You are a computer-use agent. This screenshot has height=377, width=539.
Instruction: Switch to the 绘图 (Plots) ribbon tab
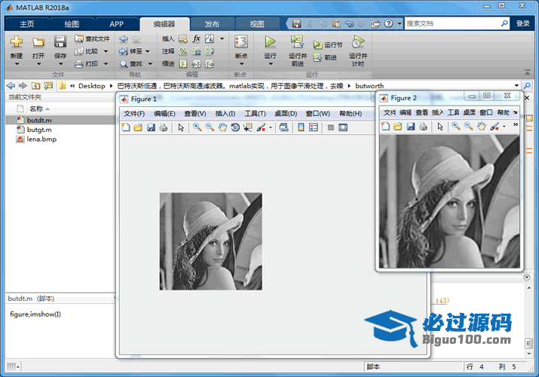click(71, 23)
